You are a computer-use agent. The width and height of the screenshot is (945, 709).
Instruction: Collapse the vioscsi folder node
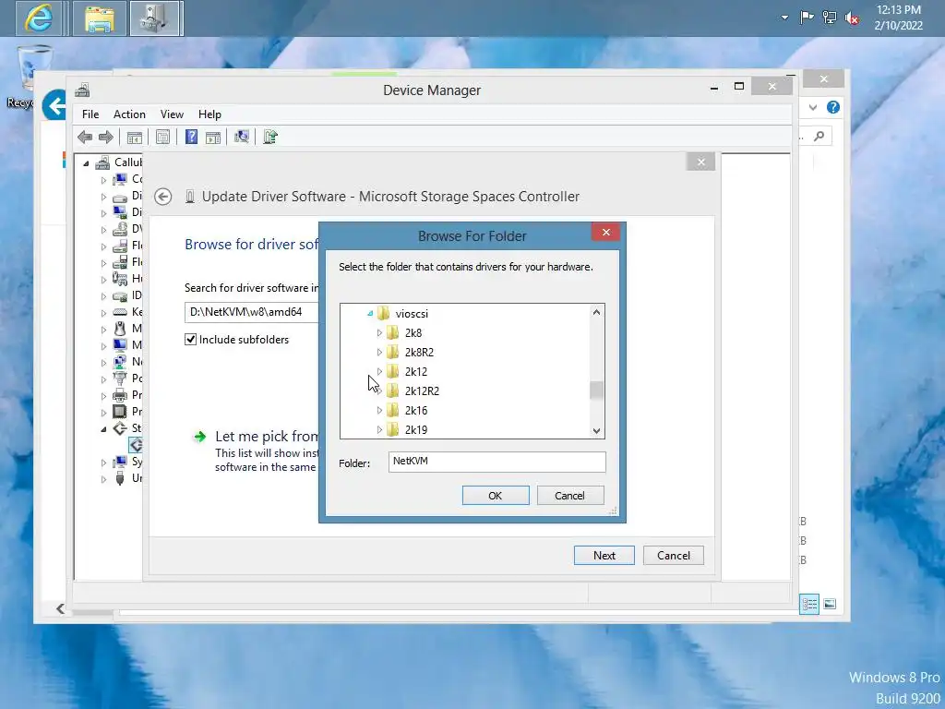(x=370, y=314)
